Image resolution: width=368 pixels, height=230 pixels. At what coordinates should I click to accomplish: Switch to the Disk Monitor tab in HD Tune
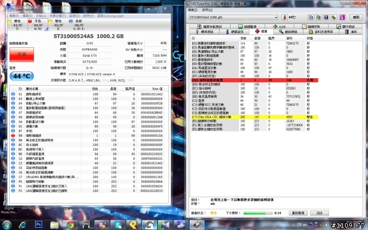[x=247, y=26]
